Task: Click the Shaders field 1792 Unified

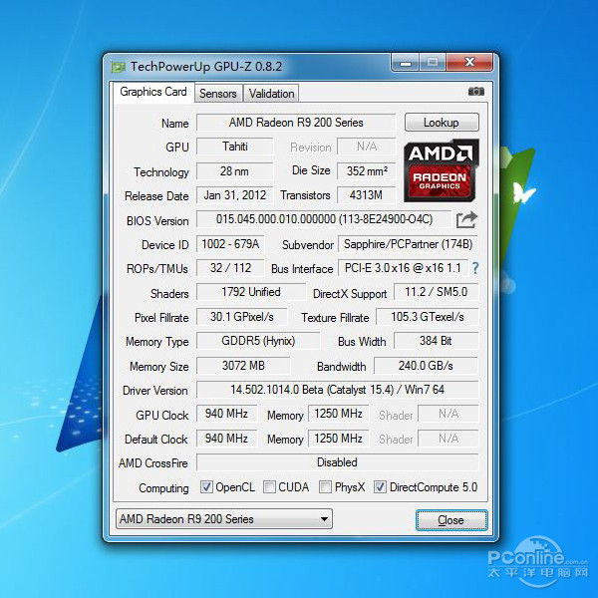Action: (251, 292)
